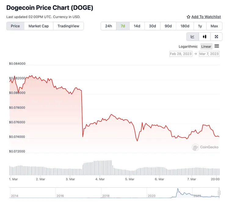Image resolution: width=226 pixels, height=202 pixels.
Task: Click Add To Watchlist link
Action: click(206, 17)
